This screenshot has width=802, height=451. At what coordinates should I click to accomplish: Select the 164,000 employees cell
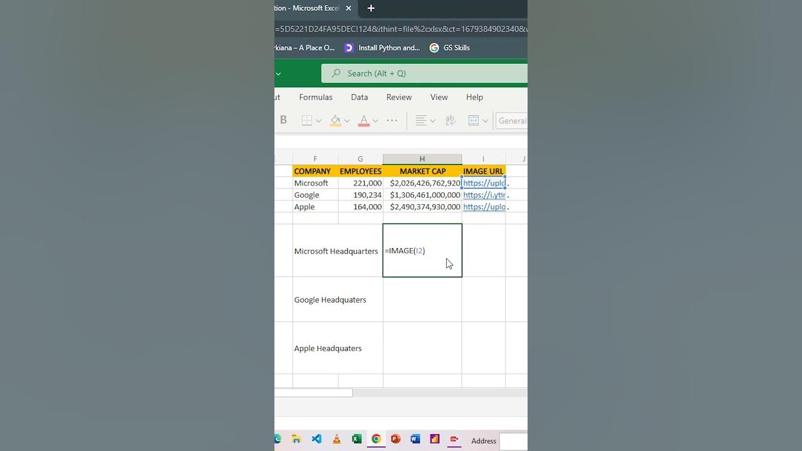[x=360, y=207]
